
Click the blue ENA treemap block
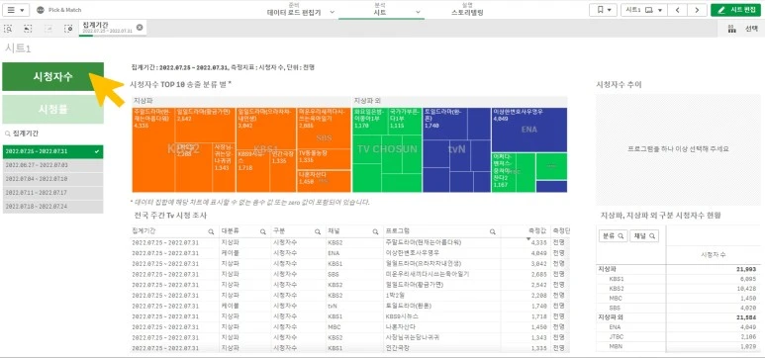coord(528,130)
